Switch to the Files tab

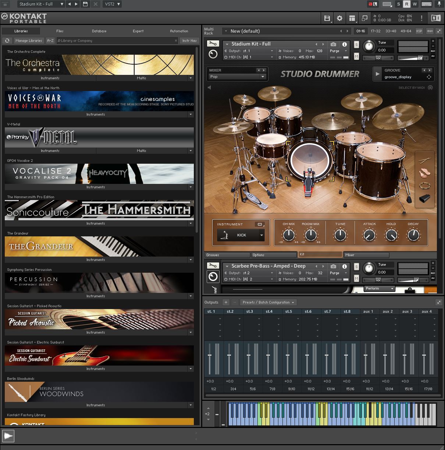tap(60, 31)
